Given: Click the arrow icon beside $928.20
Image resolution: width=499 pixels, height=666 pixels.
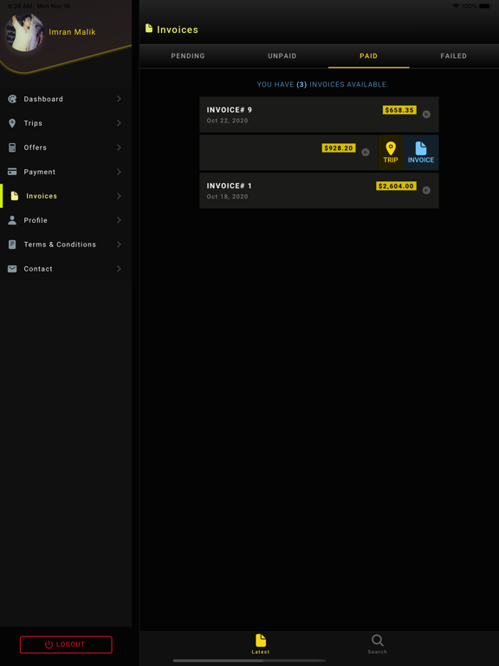Looking at the screenshot, I should click(x=366, y=153).
